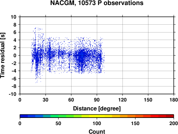Click the y-axis tick label '6'

pos(15,32)
